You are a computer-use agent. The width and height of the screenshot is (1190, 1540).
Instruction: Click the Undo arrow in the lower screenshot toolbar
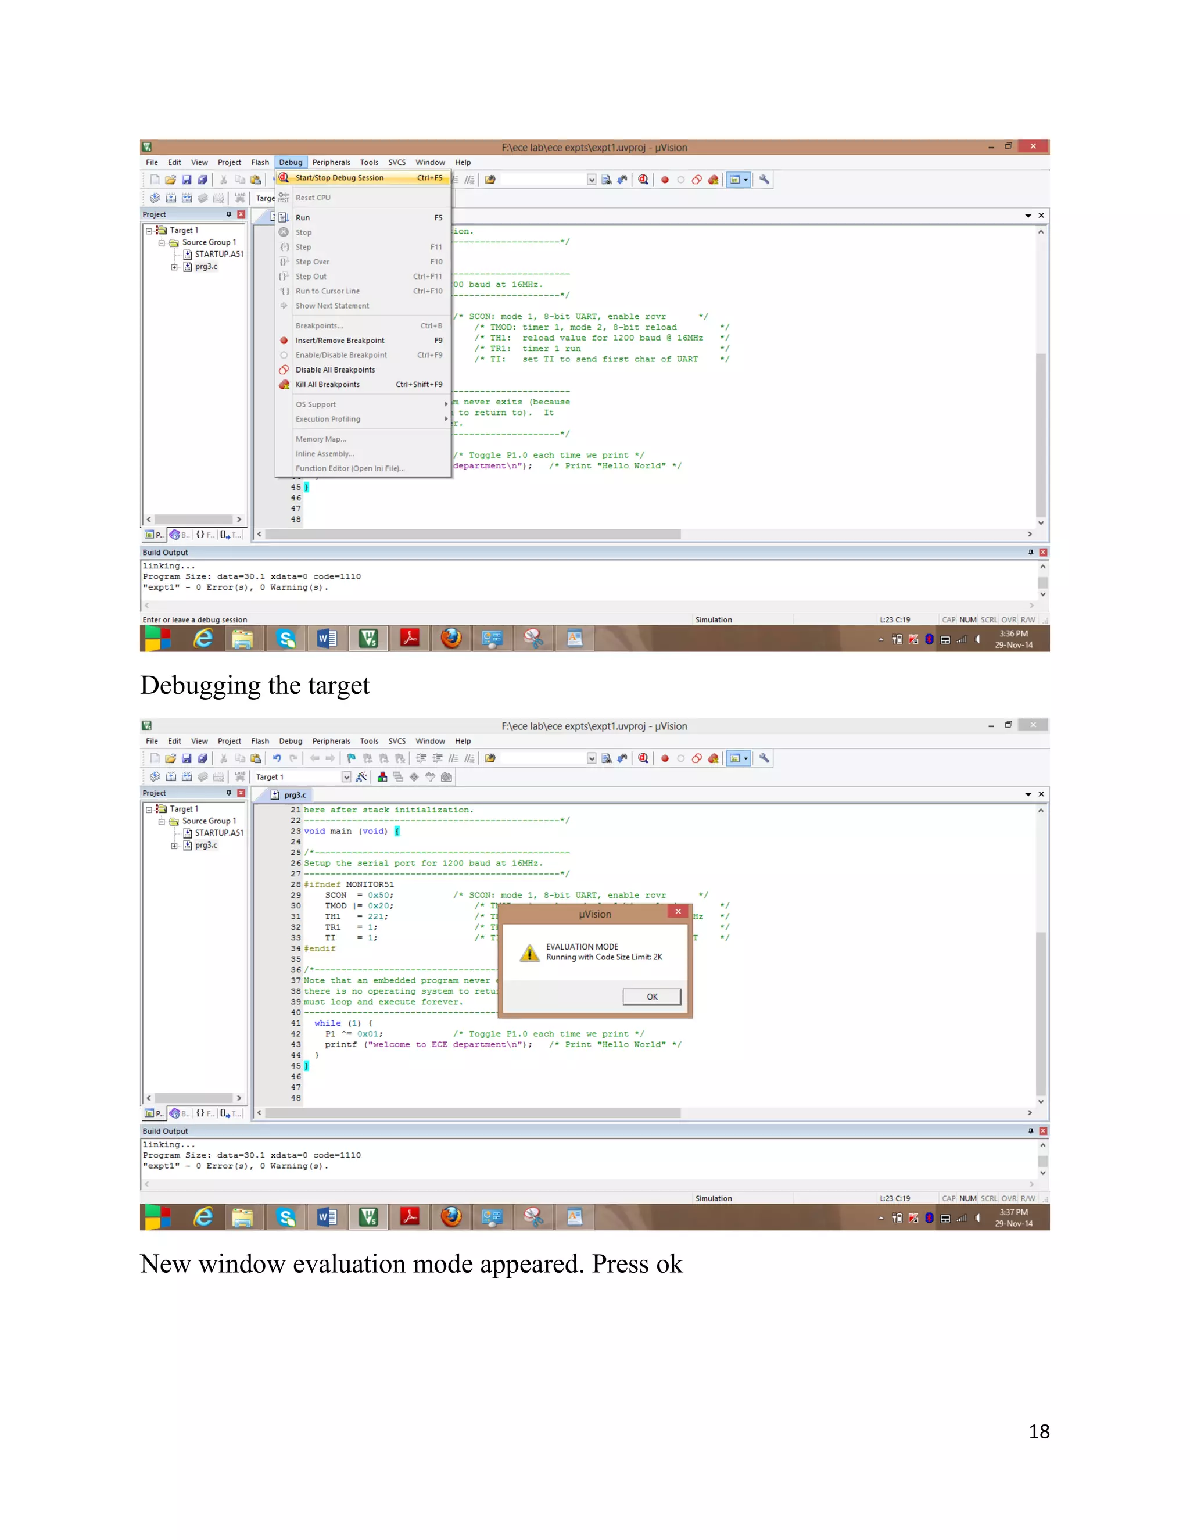pos(277,758)
